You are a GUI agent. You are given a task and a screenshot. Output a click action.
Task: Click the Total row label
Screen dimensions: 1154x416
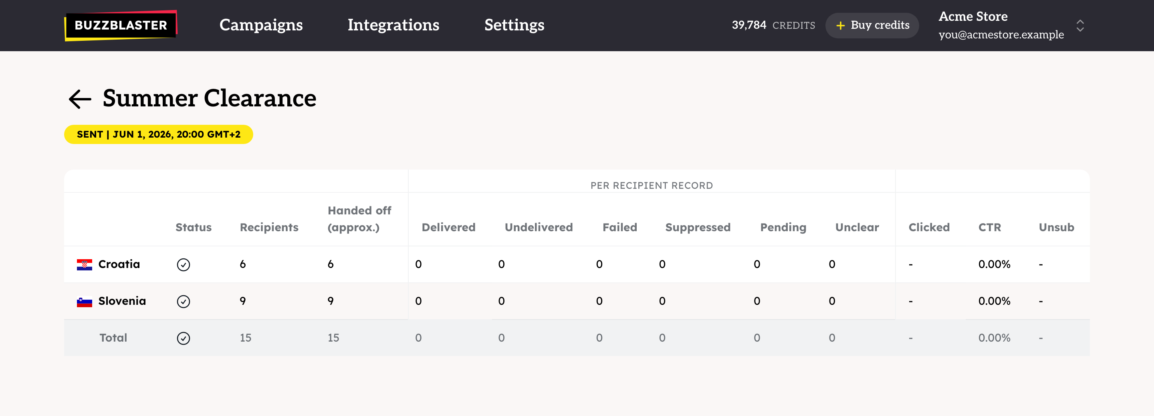113,338
